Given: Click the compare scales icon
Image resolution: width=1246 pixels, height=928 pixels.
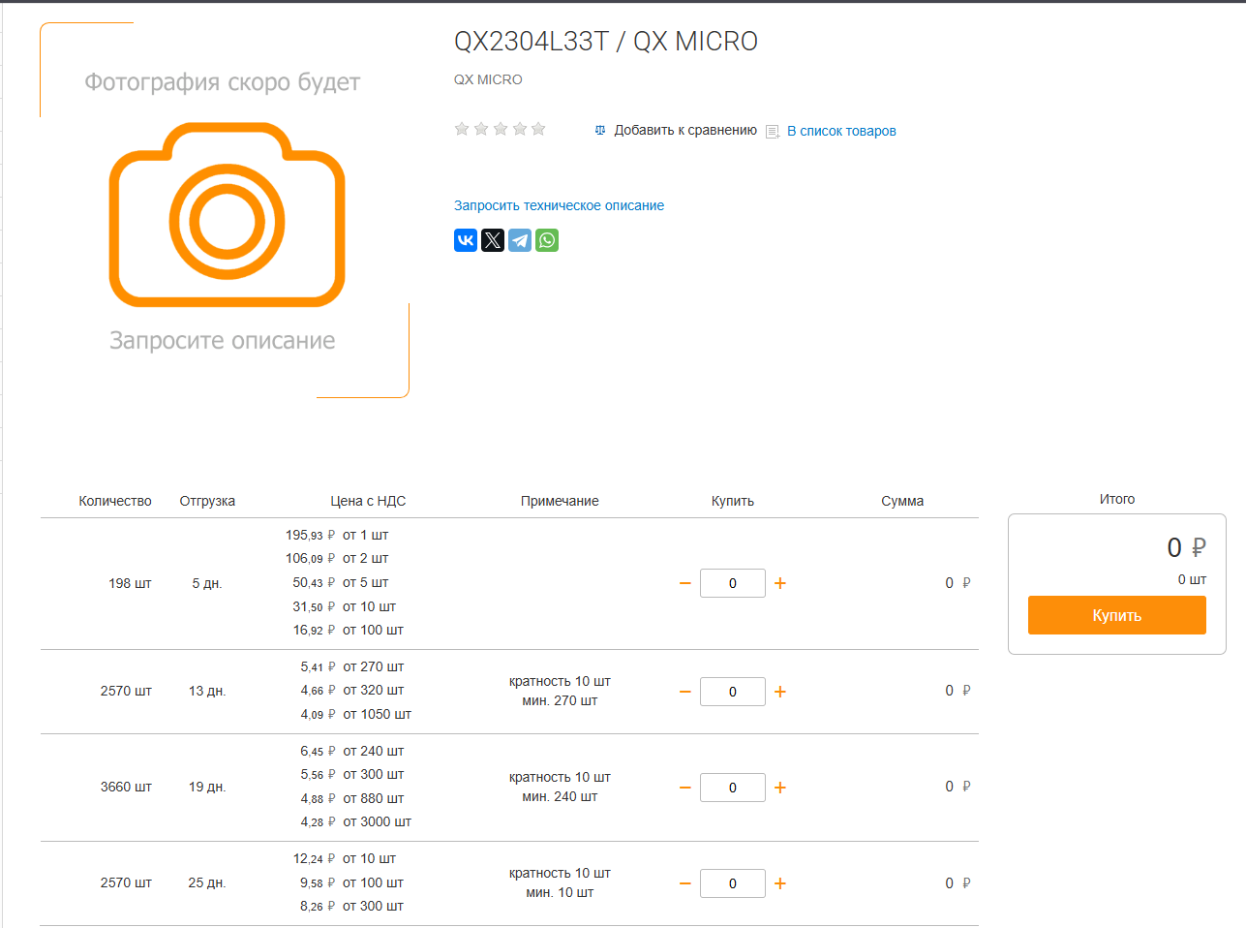Looking at the screenshot, I should (x=600, y=130).
